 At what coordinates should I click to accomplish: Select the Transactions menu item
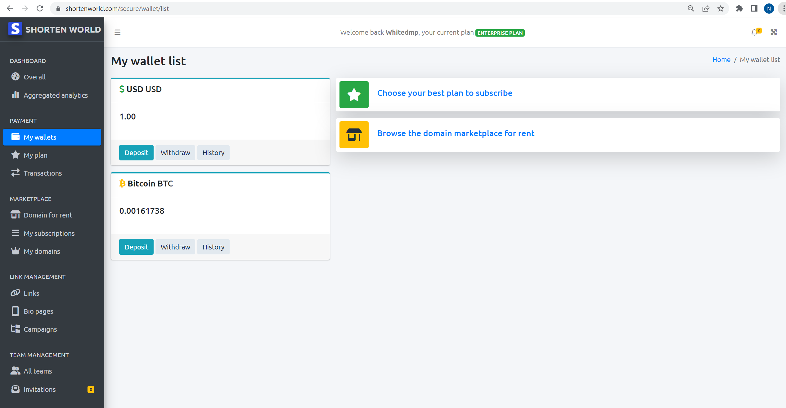tap(43, 173)
